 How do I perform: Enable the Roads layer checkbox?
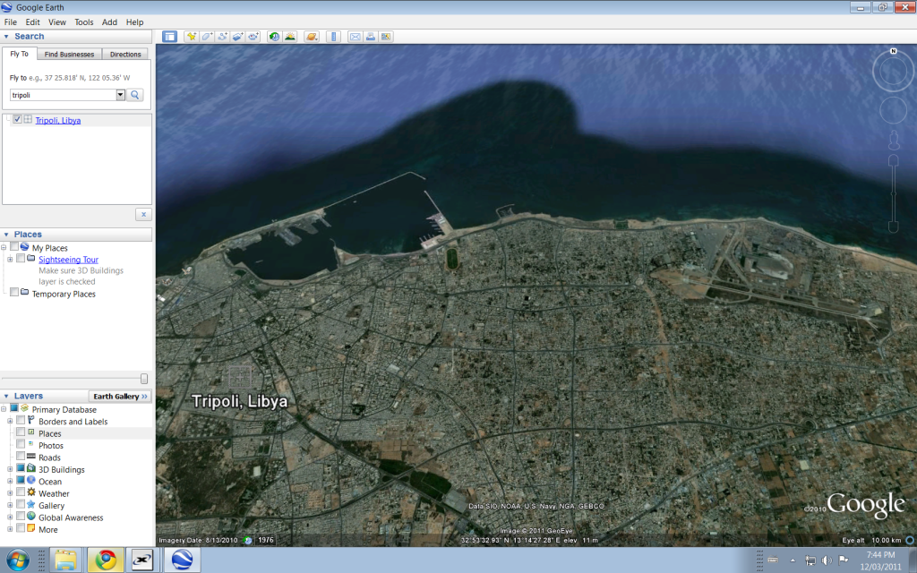pyautogui.click(x=21, y=458)
